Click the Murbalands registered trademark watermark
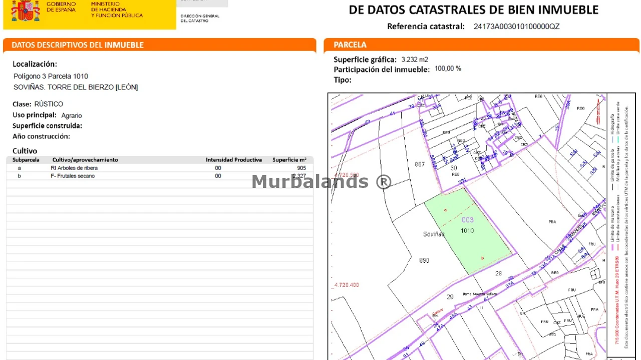Image resolution: width=641 pixels, height=360 pixels. 322,181
